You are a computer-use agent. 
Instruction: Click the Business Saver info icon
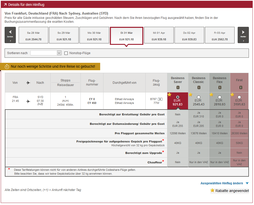click(178, 88)
